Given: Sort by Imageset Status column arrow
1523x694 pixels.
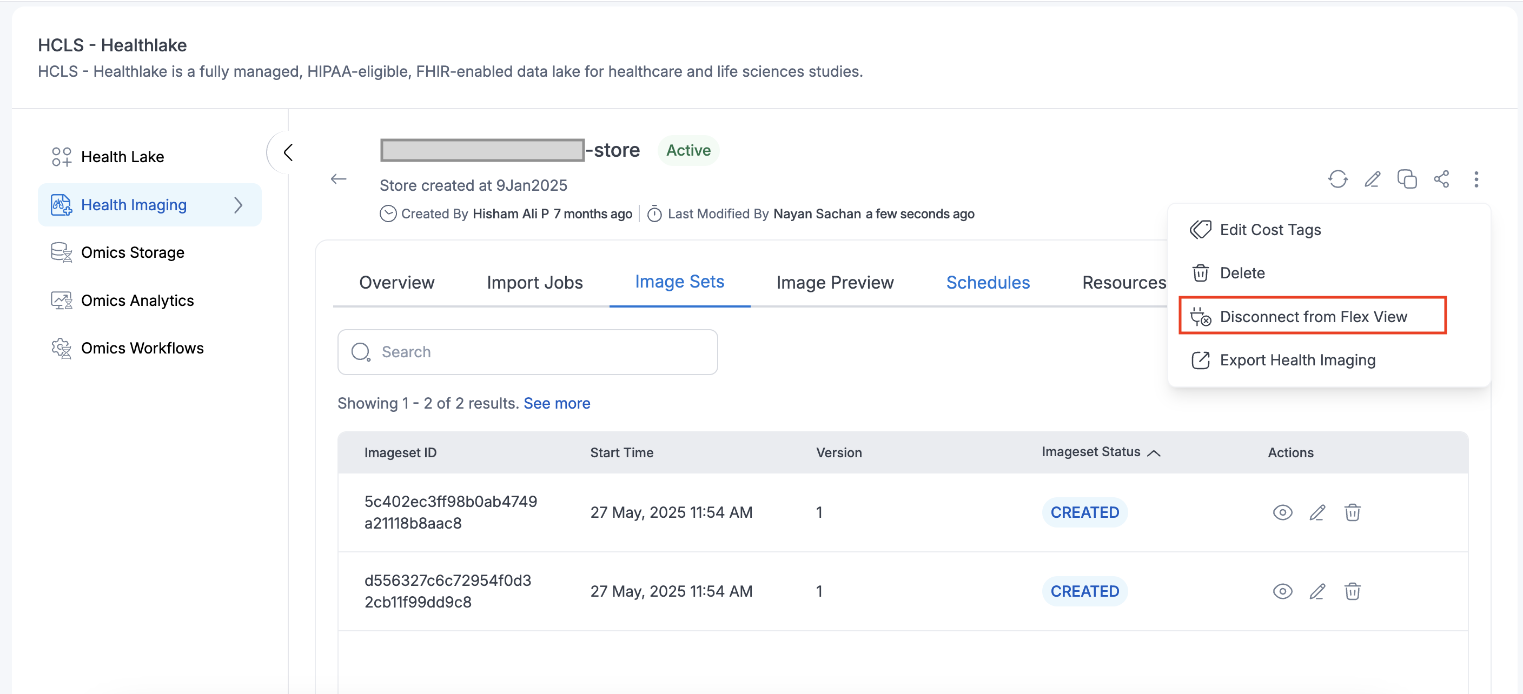Looking at the screenshot, I should 1154,453.
